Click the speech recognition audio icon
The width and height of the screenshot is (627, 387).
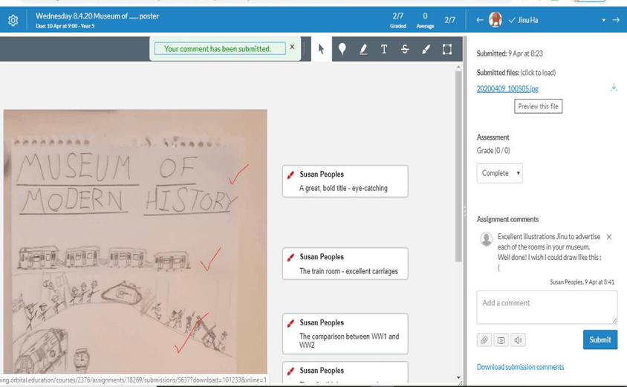[519, 340]
